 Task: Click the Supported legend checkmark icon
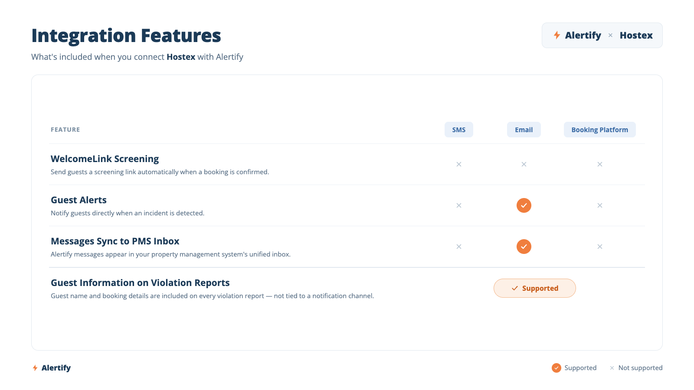[557, 368]
